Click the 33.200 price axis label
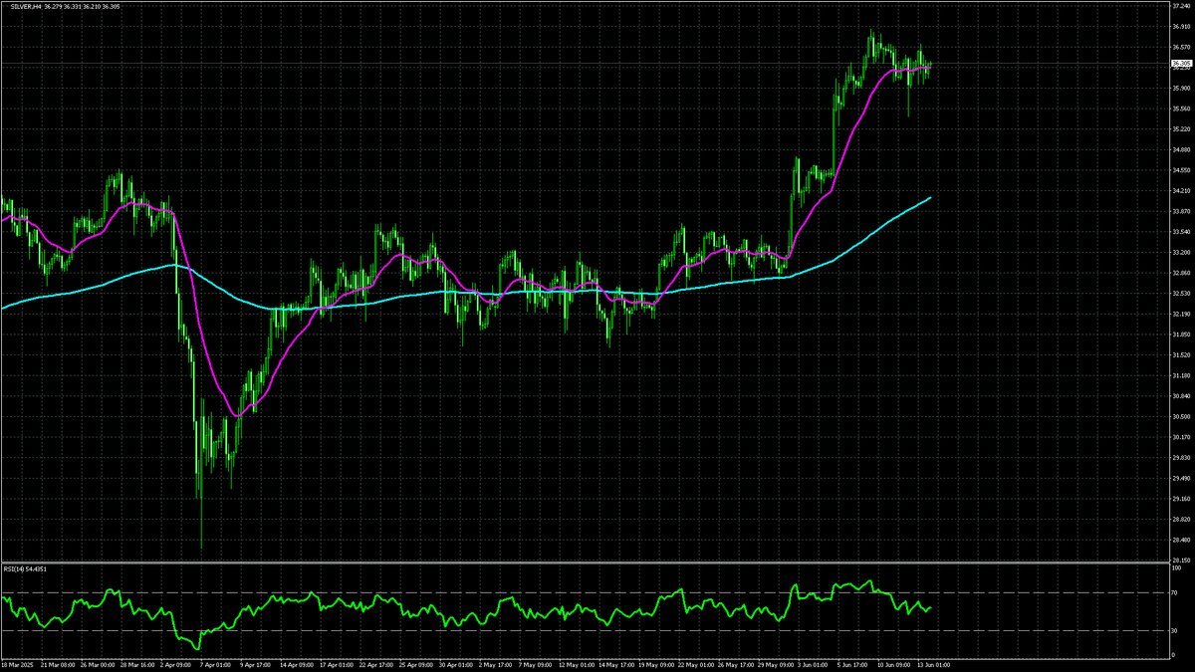The width and height of the screenshot is (1195, 672). point(1181,252)
